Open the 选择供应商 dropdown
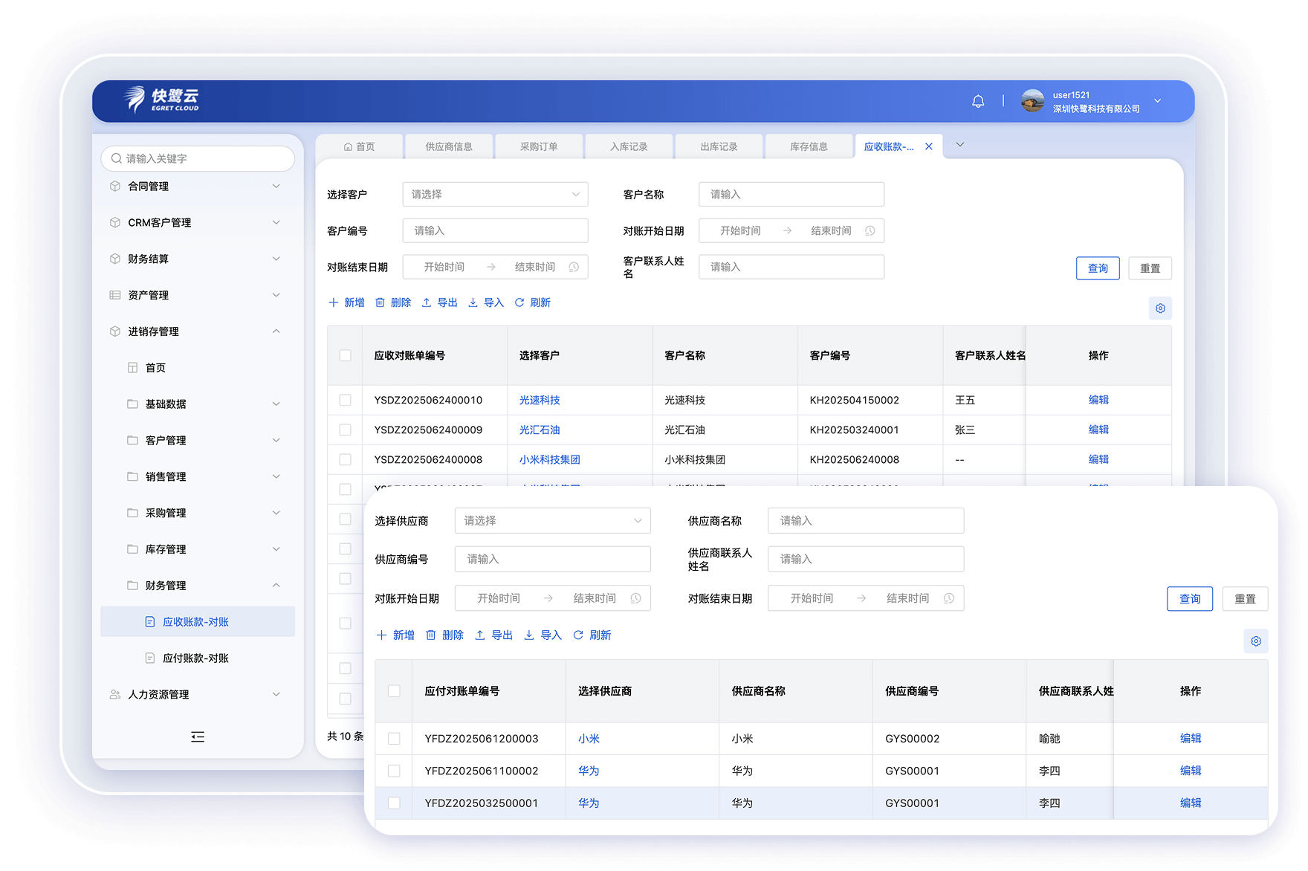The image size is (1308, 871). 552,521
